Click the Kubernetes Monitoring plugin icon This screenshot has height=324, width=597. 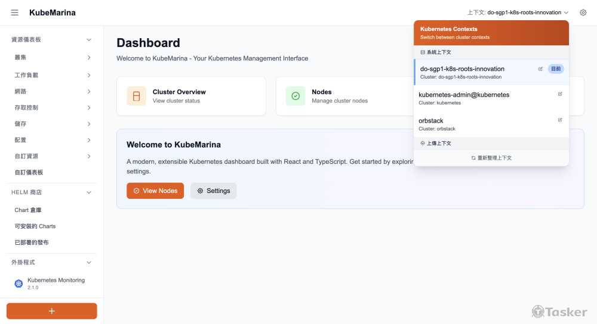[19, 283]
